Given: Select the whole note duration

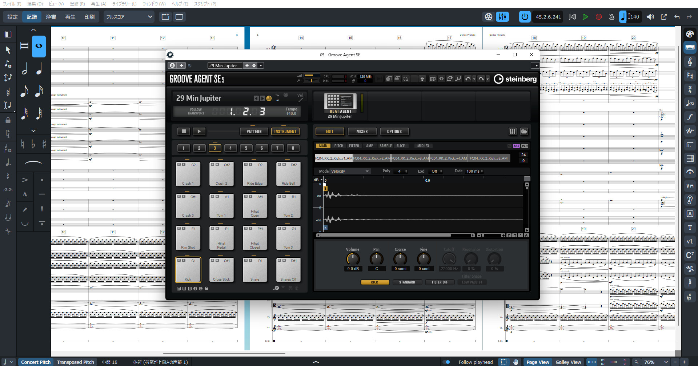Looking at the screenshot, I should click(39, 46).
